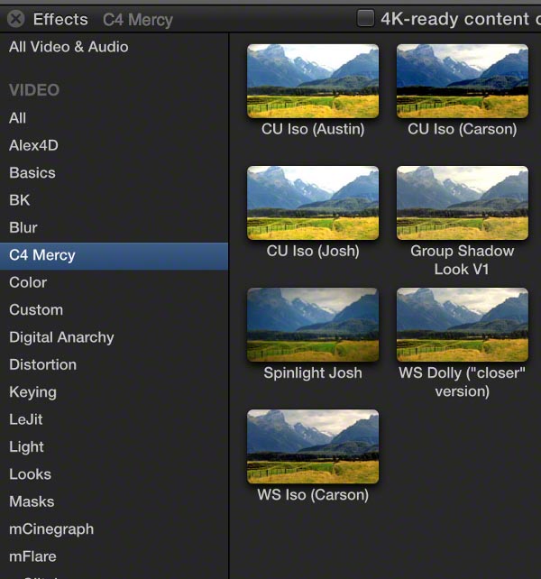Select the Spinlight Josh effect thumbnail
541x579 pixels.
click(x=313, y=325)
